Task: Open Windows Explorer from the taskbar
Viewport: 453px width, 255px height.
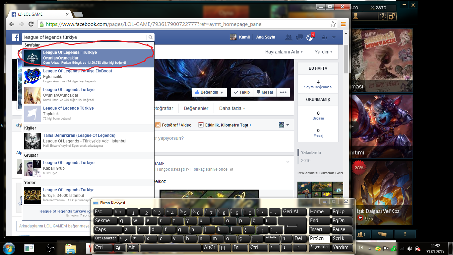Action: (71, 248)
